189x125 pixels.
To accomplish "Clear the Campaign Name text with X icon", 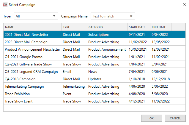I will (x=131, y=16).
